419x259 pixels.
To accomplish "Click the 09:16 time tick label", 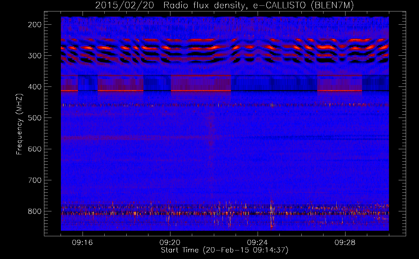I will pyautogui.click(x=82, y=242).
